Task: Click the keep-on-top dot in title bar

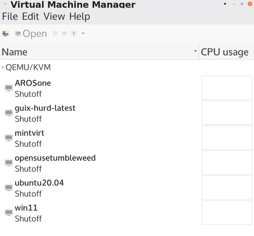Action: [x=225, y=4]
